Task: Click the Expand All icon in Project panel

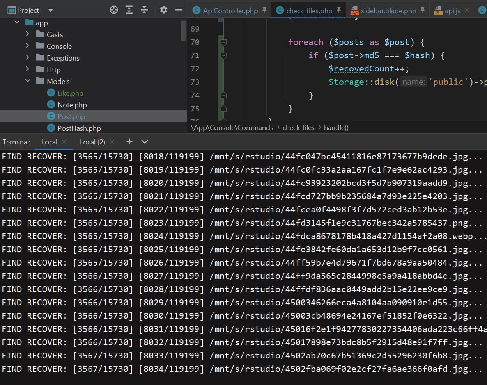Action: (129, 10)
